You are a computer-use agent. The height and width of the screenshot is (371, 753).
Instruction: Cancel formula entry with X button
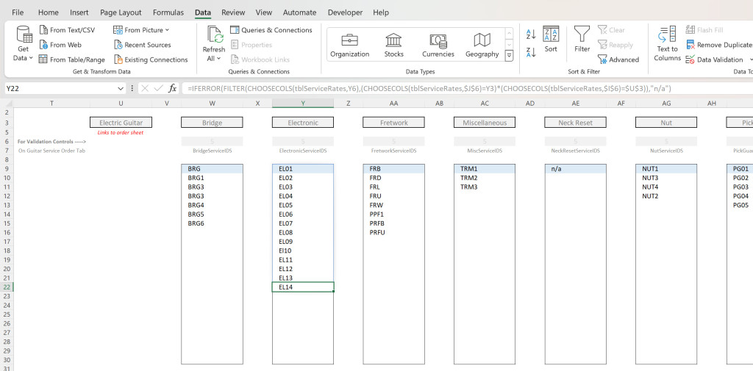pyautogui.click(x=145, y=89)
